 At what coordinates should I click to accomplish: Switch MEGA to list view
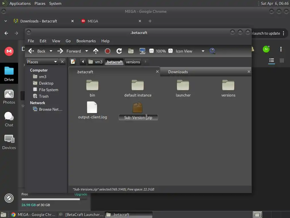tap(272, 60)
